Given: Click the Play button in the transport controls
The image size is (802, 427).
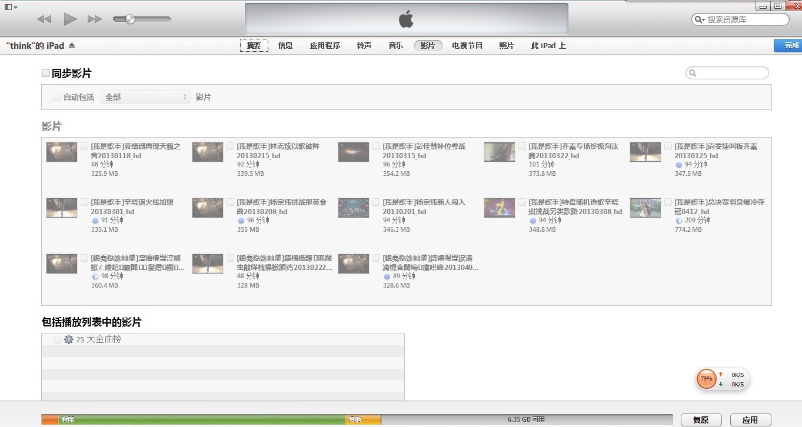Looking at the screenshot, I should pos(70,19).
